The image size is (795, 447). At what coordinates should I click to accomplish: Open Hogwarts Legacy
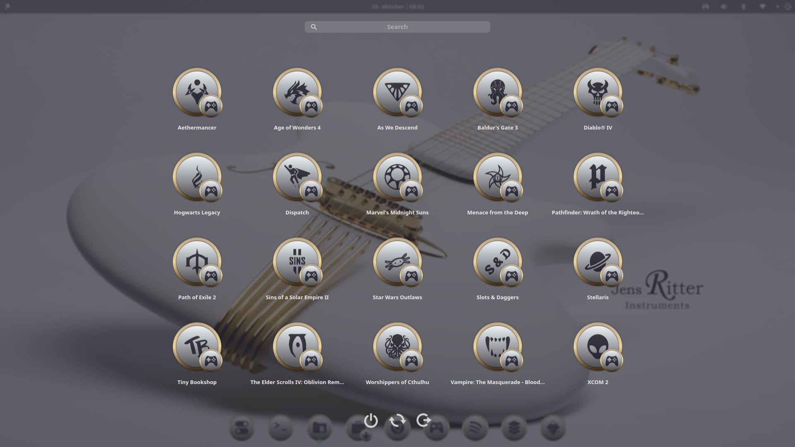point(197,178)
